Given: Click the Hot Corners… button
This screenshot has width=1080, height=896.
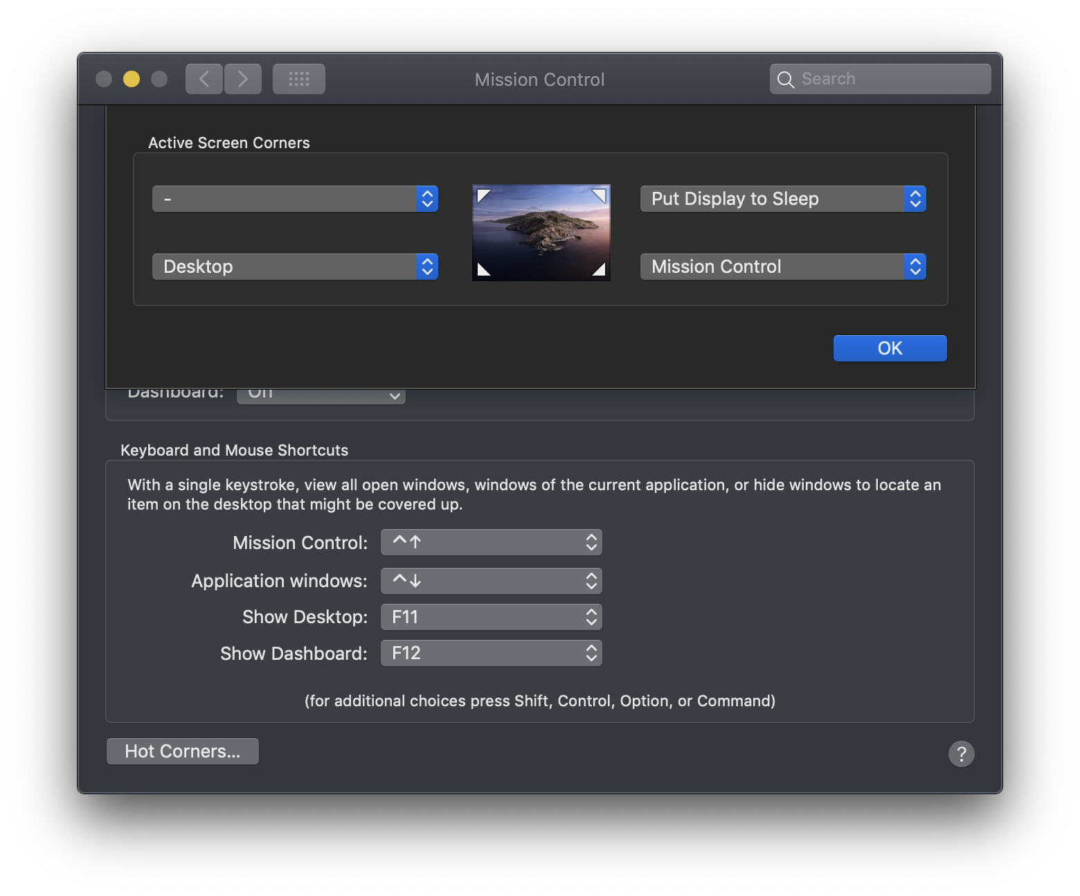Looking at the screenshot, I should pos(183,751).
